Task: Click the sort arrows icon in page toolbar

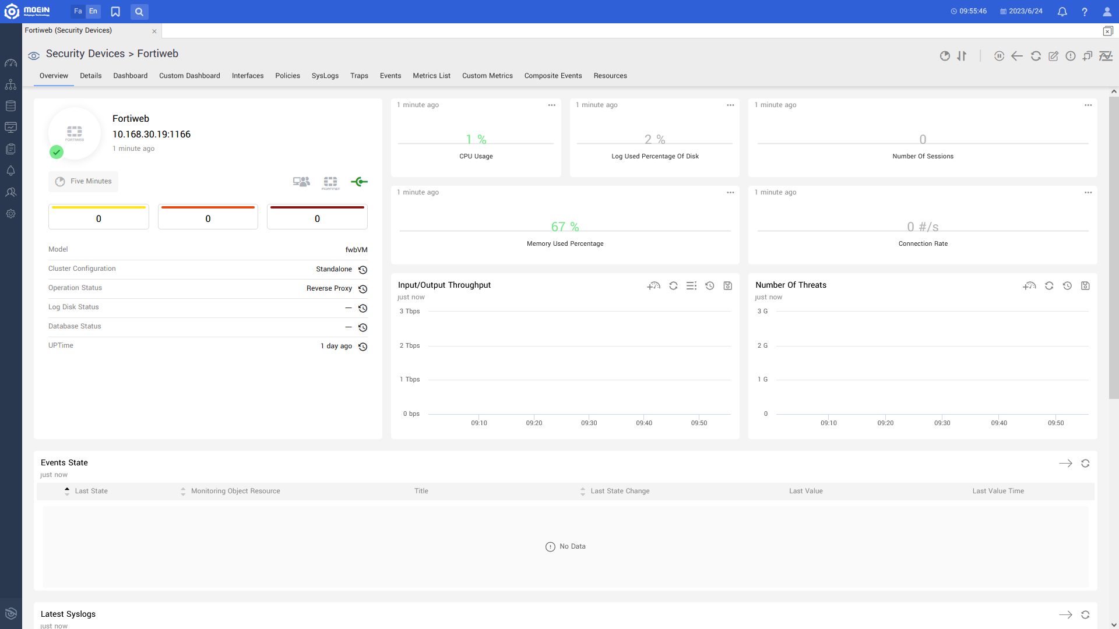Action: 962,56
